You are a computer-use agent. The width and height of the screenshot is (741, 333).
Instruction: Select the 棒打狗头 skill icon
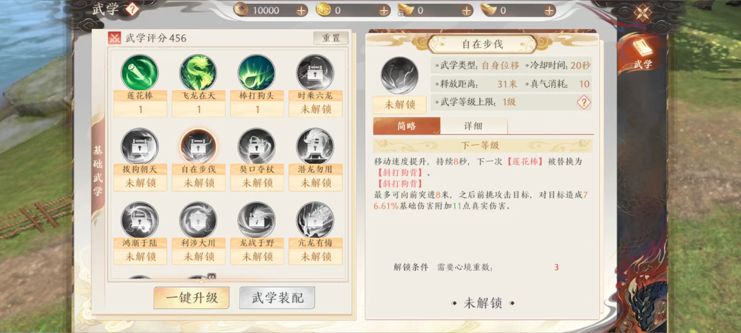(x=257, y=73)
